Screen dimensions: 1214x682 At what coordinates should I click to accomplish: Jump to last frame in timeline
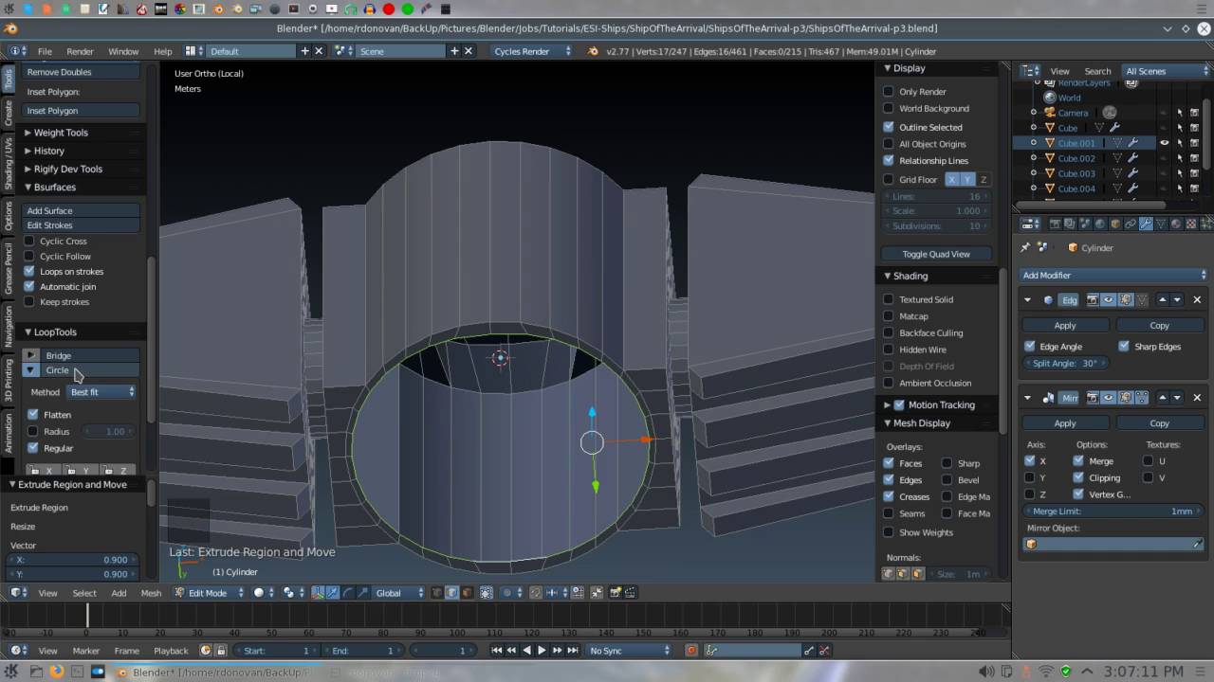point(572,650)
